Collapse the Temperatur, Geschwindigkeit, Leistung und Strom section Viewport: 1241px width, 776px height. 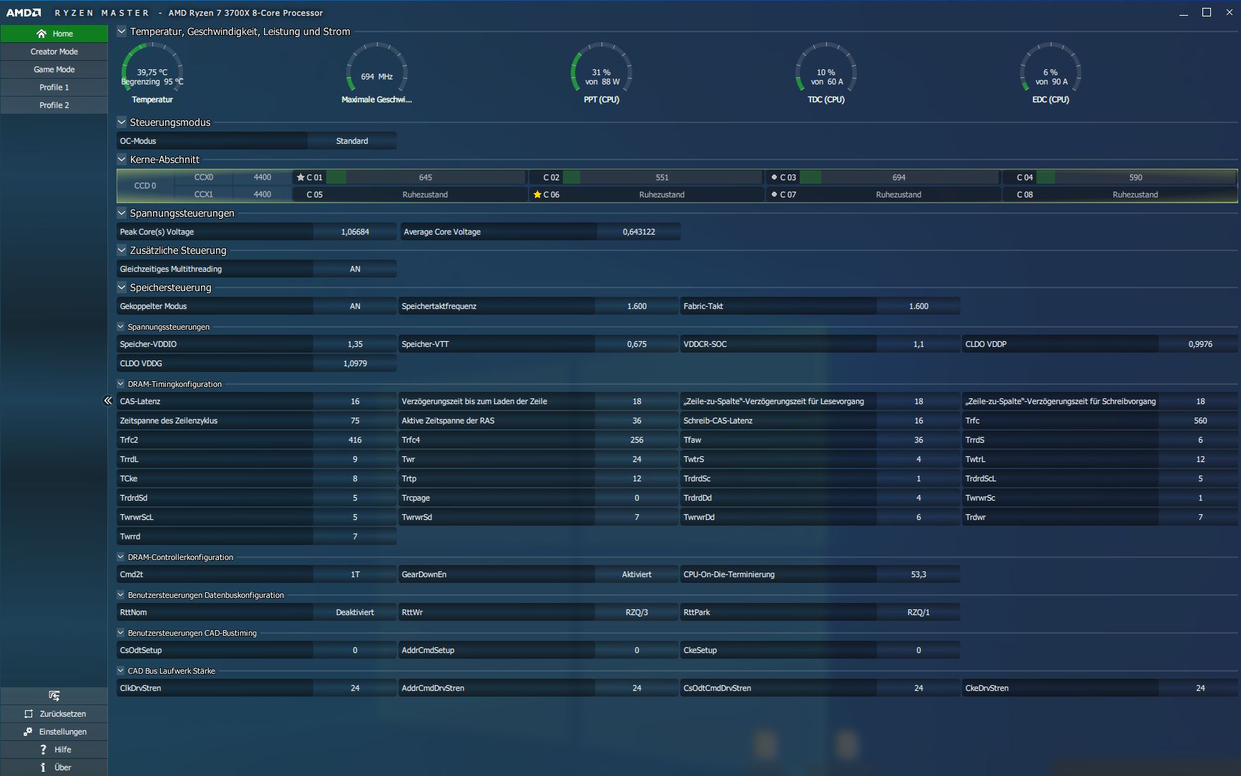pyautogui.click(x=122, y=31)
